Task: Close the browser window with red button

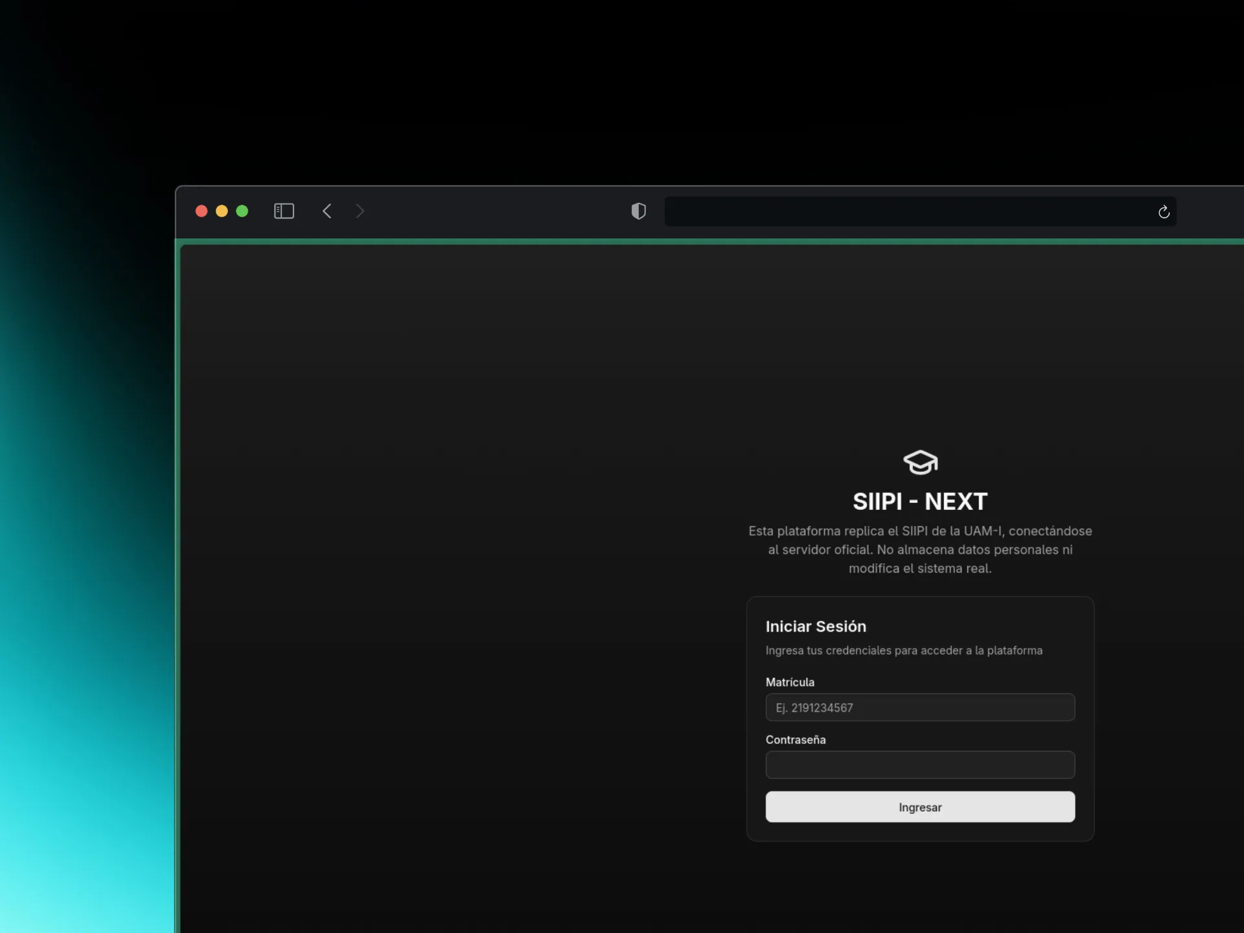Action: 202,211
